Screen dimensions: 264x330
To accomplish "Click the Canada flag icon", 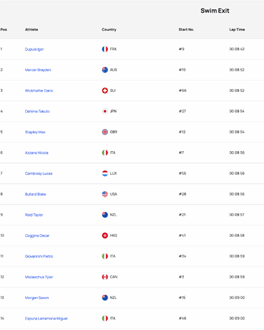I will click(x=105, y=277).
